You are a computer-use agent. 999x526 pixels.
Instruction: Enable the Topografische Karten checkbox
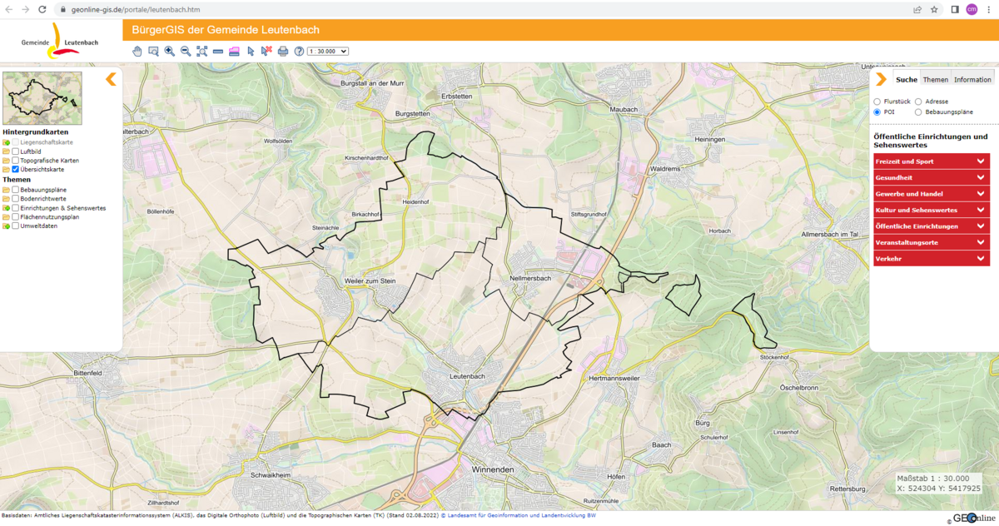[x=15, y=161]
